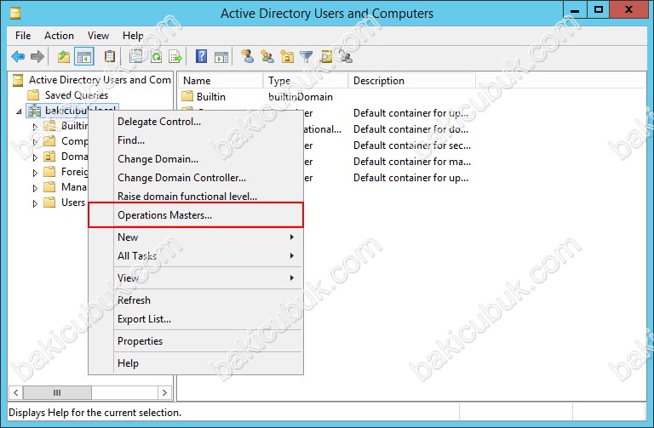
Task: Collapse the bakicubuk.local domain node
Action: click(x=19, y=111)
